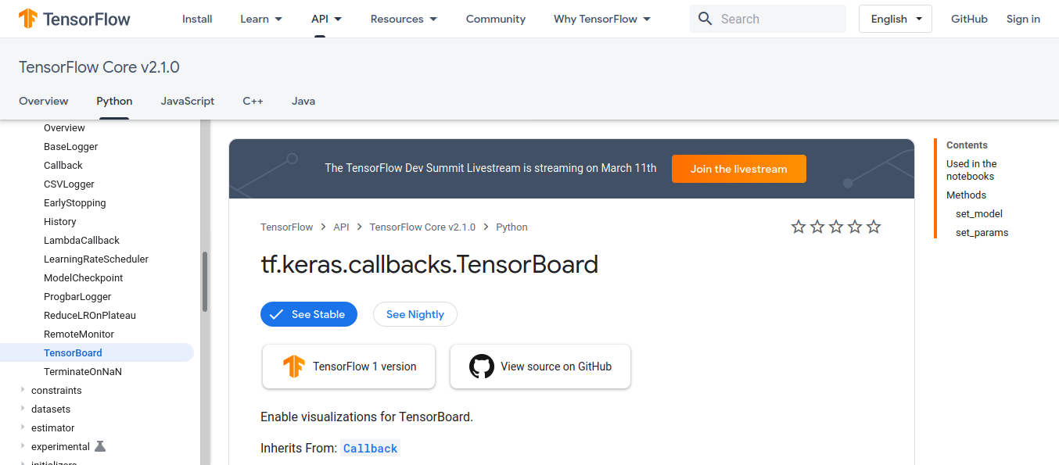
Task: Rate the page with the fifth star
Action: tap(874, 227)
